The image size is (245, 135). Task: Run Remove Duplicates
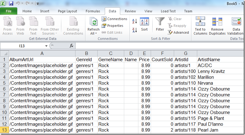(x=217, y=26)
